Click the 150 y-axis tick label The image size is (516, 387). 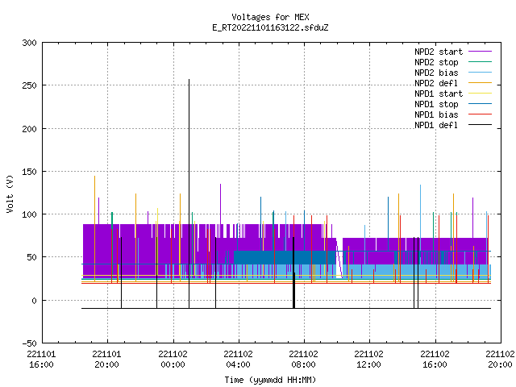(29, 172)
